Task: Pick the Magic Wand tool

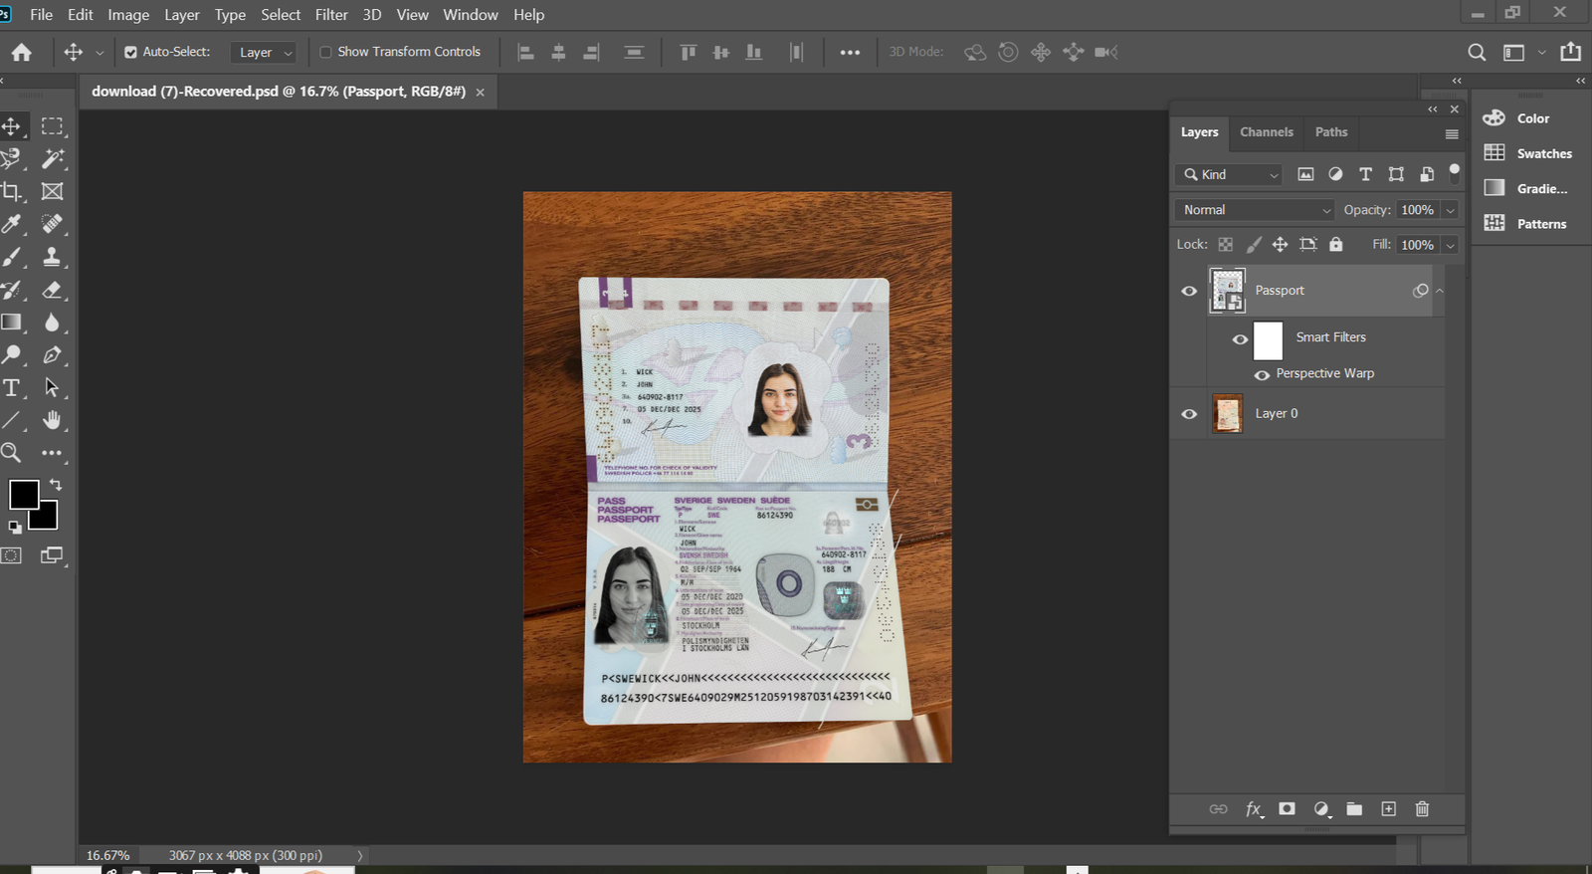Action: tap(53, 158)
